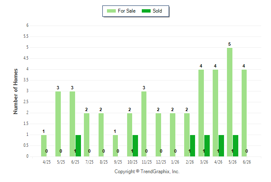Screen dimensions: 271x182
Task: Click the 9/25 For Sale bar
Action: tap(115, 146)
